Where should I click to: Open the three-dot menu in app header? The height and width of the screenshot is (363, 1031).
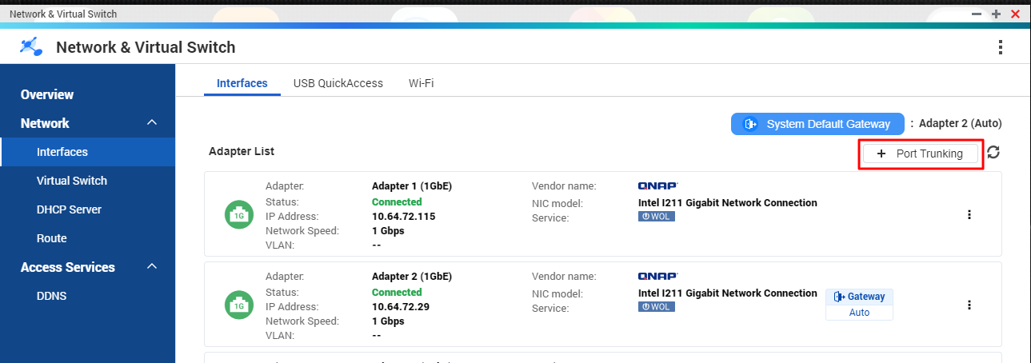[x=1000, y=47]
